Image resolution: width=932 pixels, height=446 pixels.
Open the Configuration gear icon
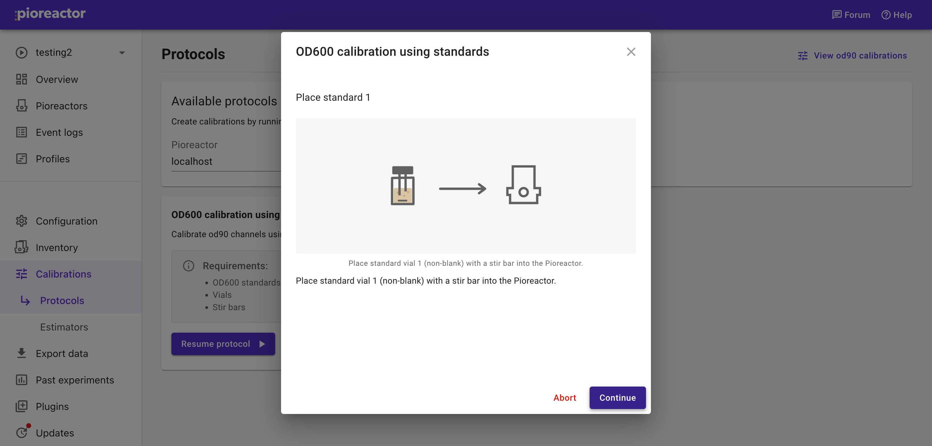21,221
